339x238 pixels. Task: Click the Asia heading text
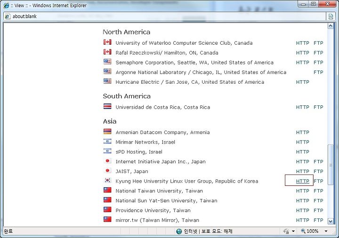[x=110, y=121]
